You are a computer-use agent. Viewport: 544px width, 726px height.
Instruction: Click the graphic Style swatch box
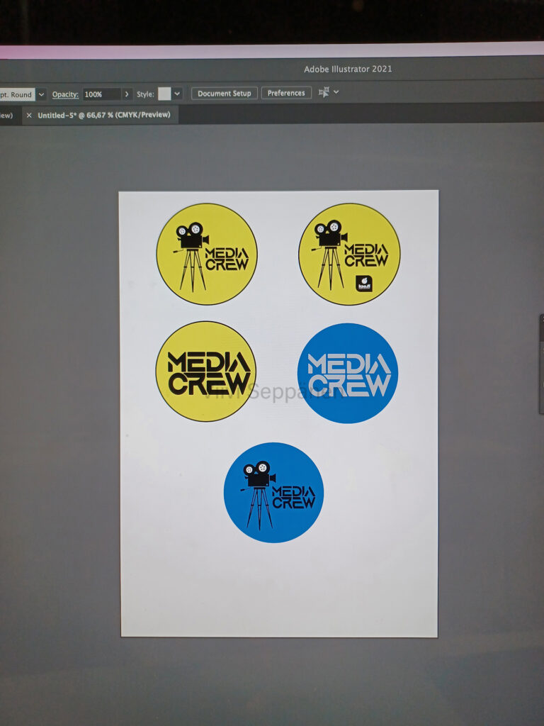coord(164,94)
